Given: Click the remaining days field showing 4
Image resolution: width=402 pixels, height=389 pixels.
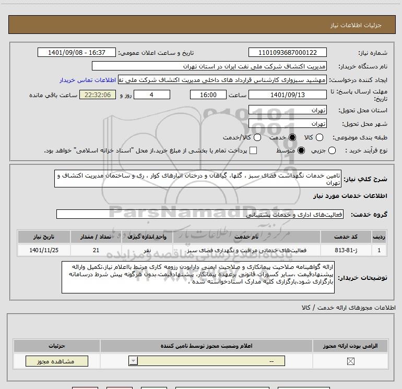Looking at the screenshot, I should 152,95.
